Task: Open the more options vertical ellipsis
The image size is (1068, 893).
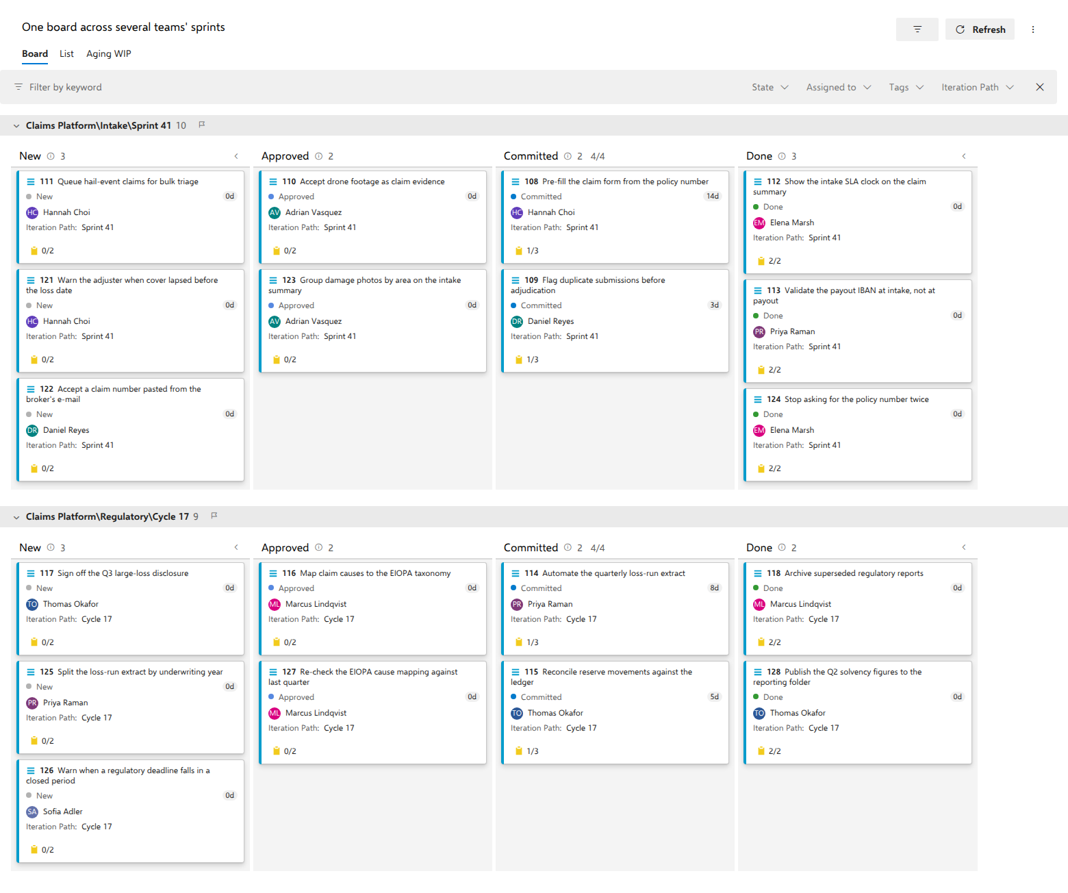Action: [1032, 29]
